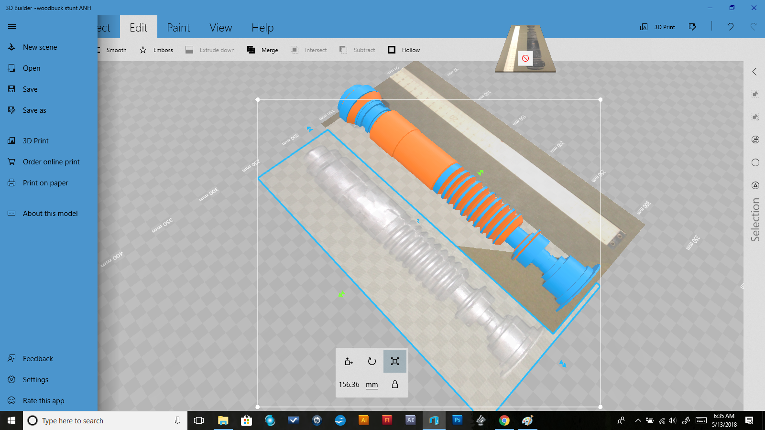Select the Rotate tool icon
This screenshot has width=765, height=430.
pos(372,361)
